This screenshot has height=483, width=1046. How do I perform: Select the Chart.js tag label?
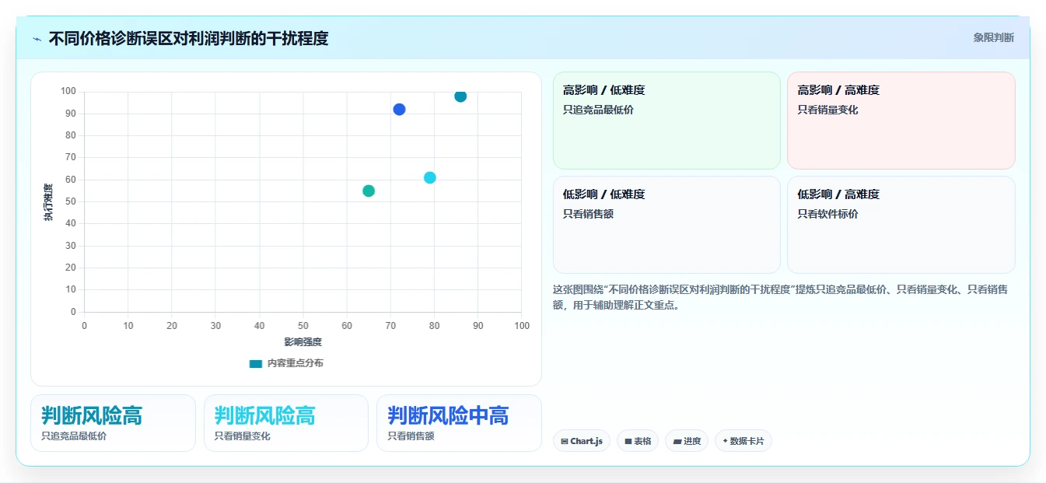(586, 441)
